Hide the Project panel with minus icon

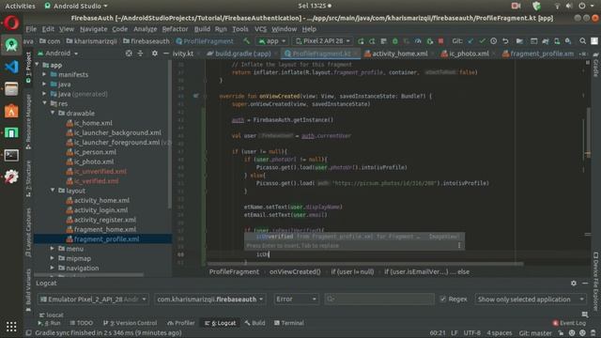[166, 54]
